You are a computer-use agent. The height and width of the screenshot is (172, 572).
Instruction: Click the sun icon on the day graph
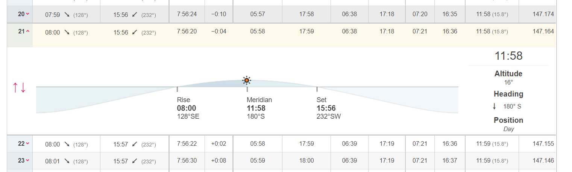246,80
